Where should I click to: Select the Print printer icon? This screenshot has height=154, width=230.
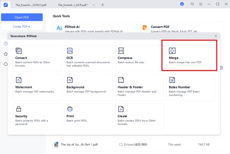[70, 109]
